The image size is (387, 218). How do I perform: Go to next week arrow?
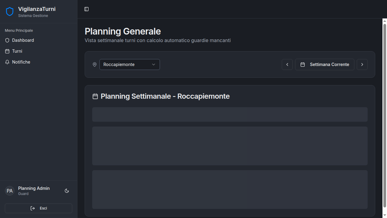pyautogui.click(x=362, y=64)
